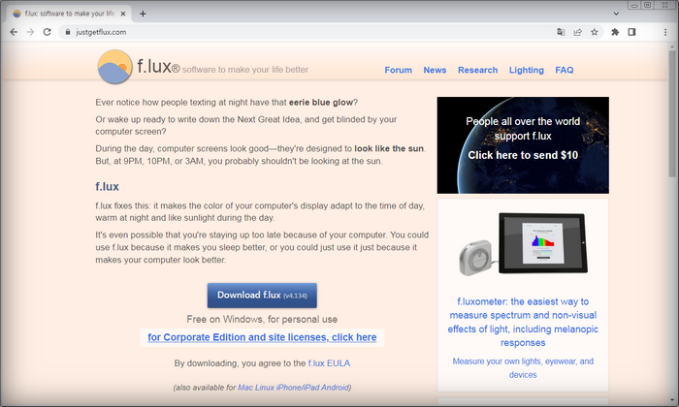
Task: Open the Extensions puzzle icon
Action: [x=615, y=32]
